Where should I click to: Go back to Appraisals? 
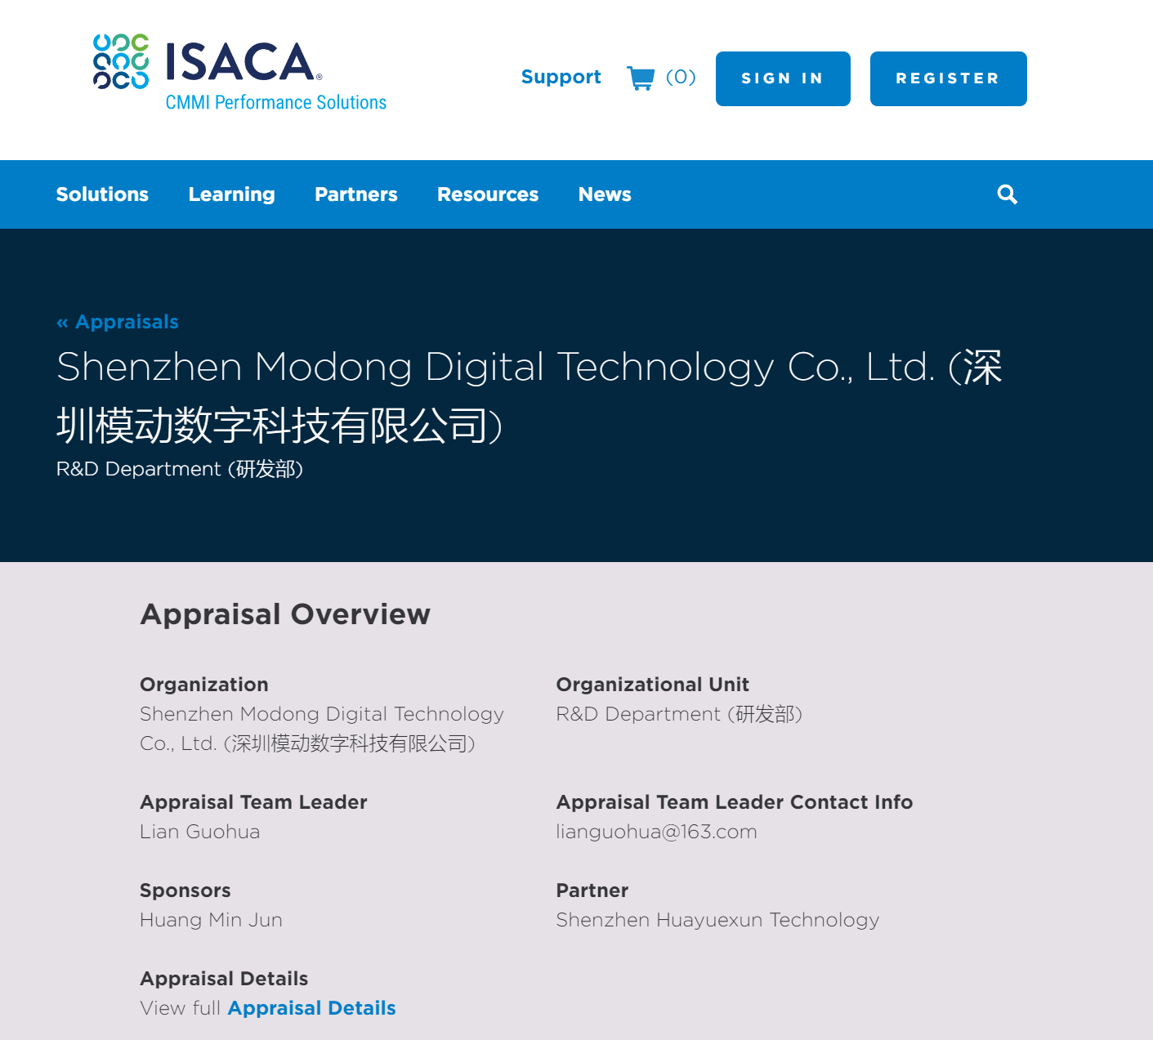[x=118, y=322]
